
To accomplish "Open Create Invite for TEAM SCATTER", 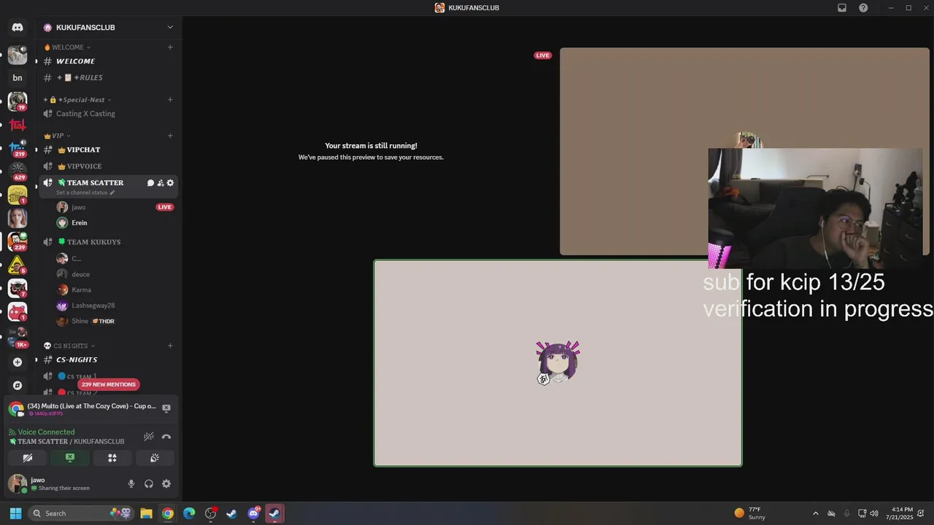I will (161, 183).
